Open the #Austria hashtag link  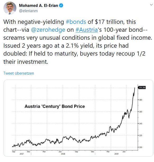tap(87, 30)
